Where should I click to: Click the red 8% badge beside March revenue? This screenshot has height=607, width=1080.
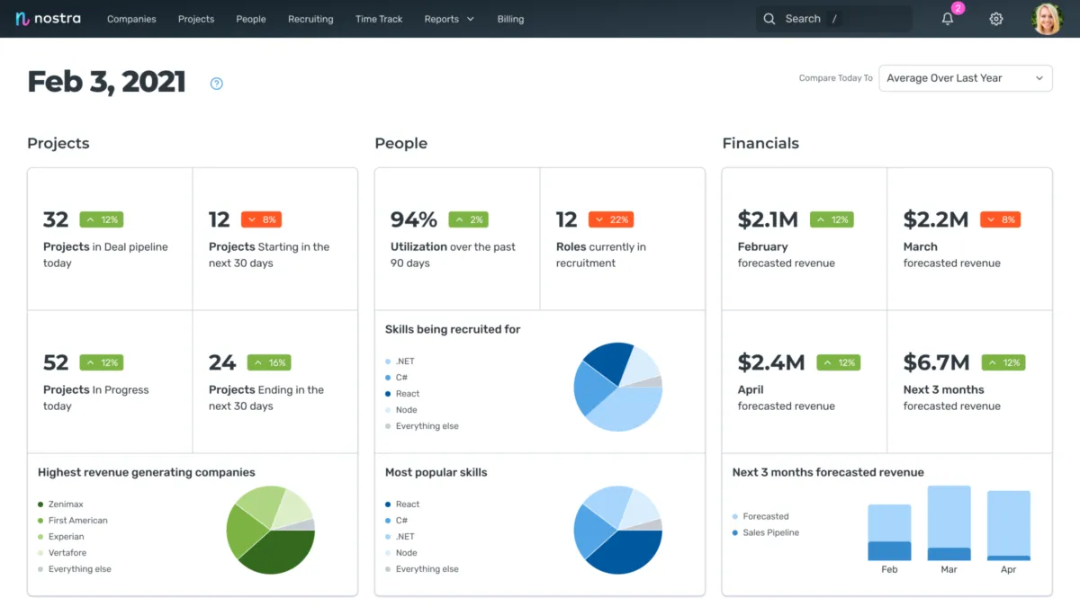(1001, 219)
